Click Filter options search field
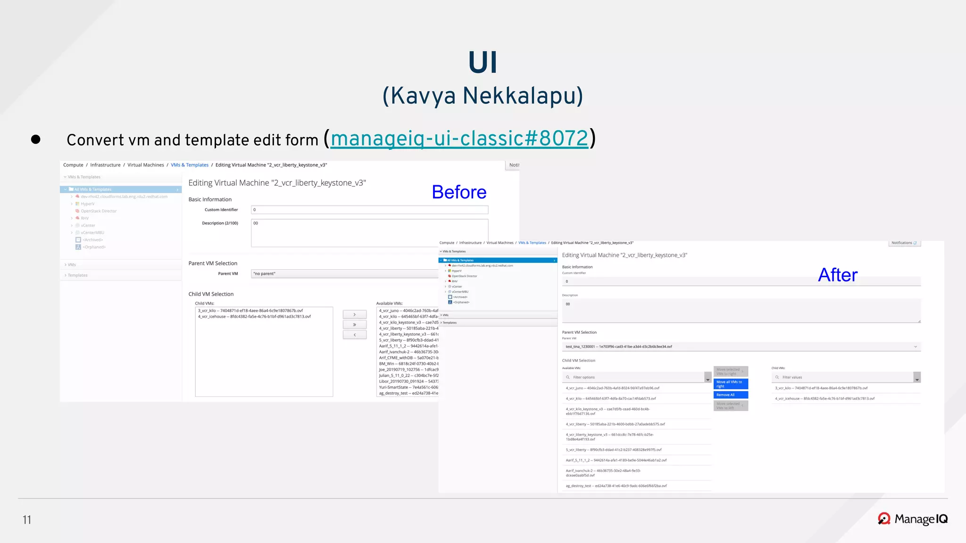This screenshot has height=543, width=966. 633,378
